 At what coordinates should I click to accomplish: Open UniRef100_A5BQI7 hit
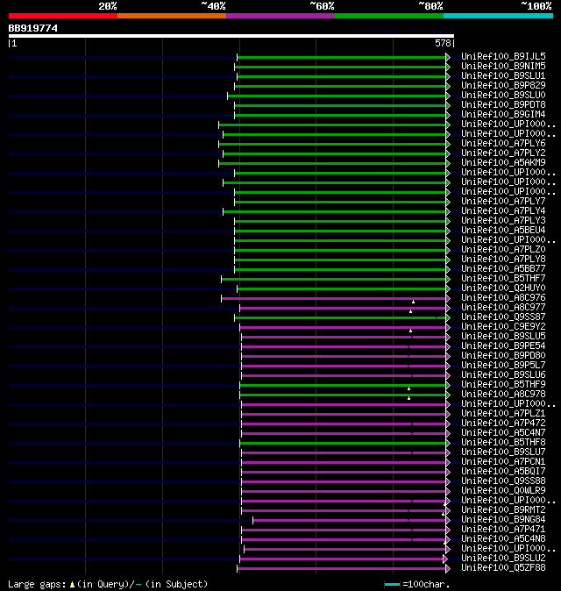click(x=503, y=472)
